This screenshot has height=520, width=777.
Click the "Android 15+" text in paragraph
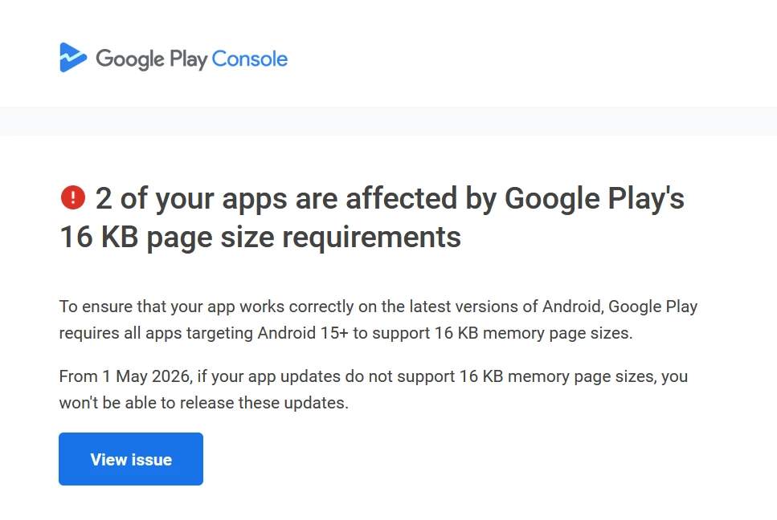tap(303, 333)
